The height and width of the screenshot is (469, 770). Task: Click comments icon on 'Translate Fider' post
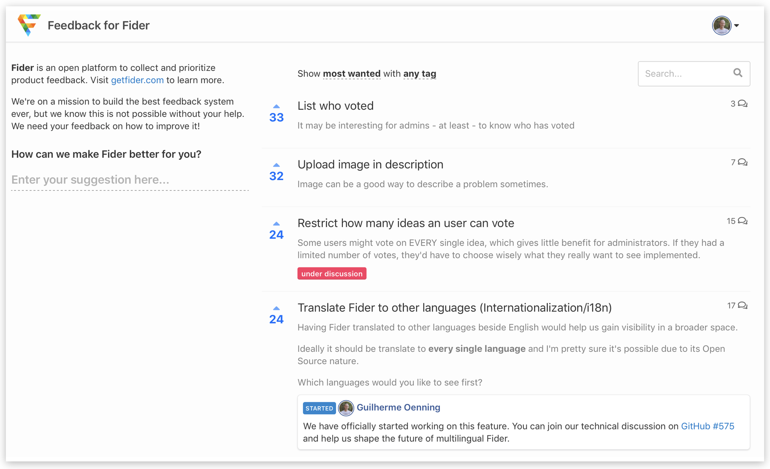click(743, 305)
